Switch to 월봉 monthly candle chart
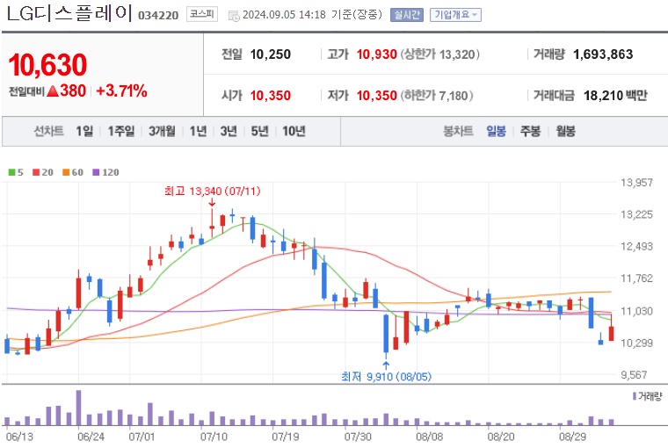Viewport: 668px width, 448px height. click(x=565, y=131)
